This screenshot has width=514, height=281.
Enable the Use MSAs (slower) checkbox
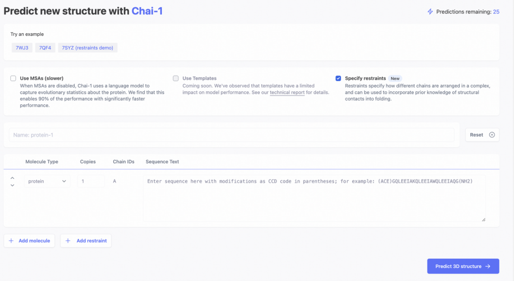click(13, 78)
